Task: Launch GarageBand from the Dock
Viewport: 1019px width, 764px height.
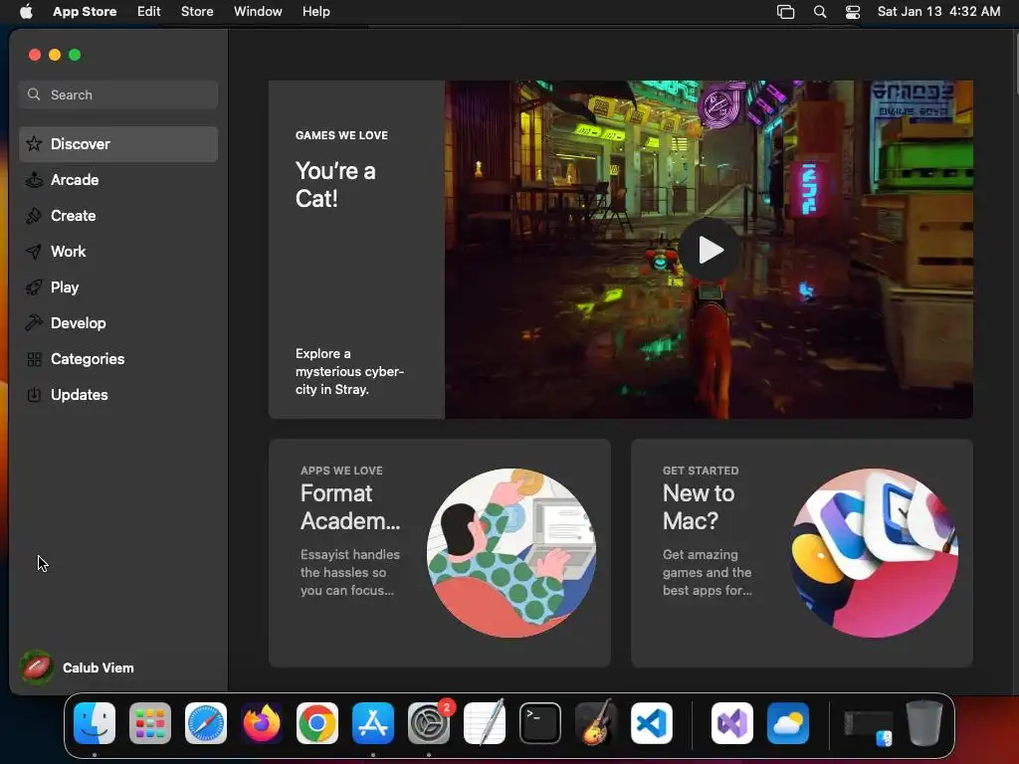Action: pos(596,723)
